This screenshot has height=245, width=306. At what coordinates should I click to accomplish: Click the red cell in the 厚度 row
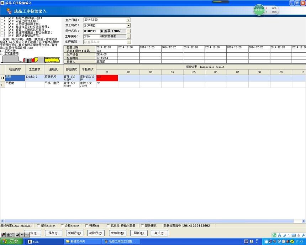click(107, 78)
